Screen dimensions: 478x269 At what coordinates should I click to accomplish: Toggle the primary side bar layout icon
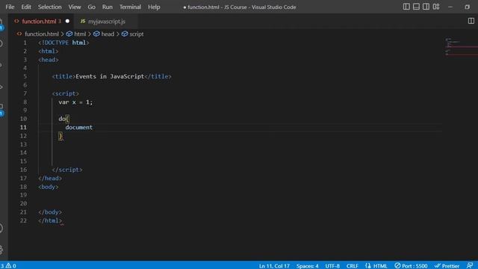(x=406, y=7)
